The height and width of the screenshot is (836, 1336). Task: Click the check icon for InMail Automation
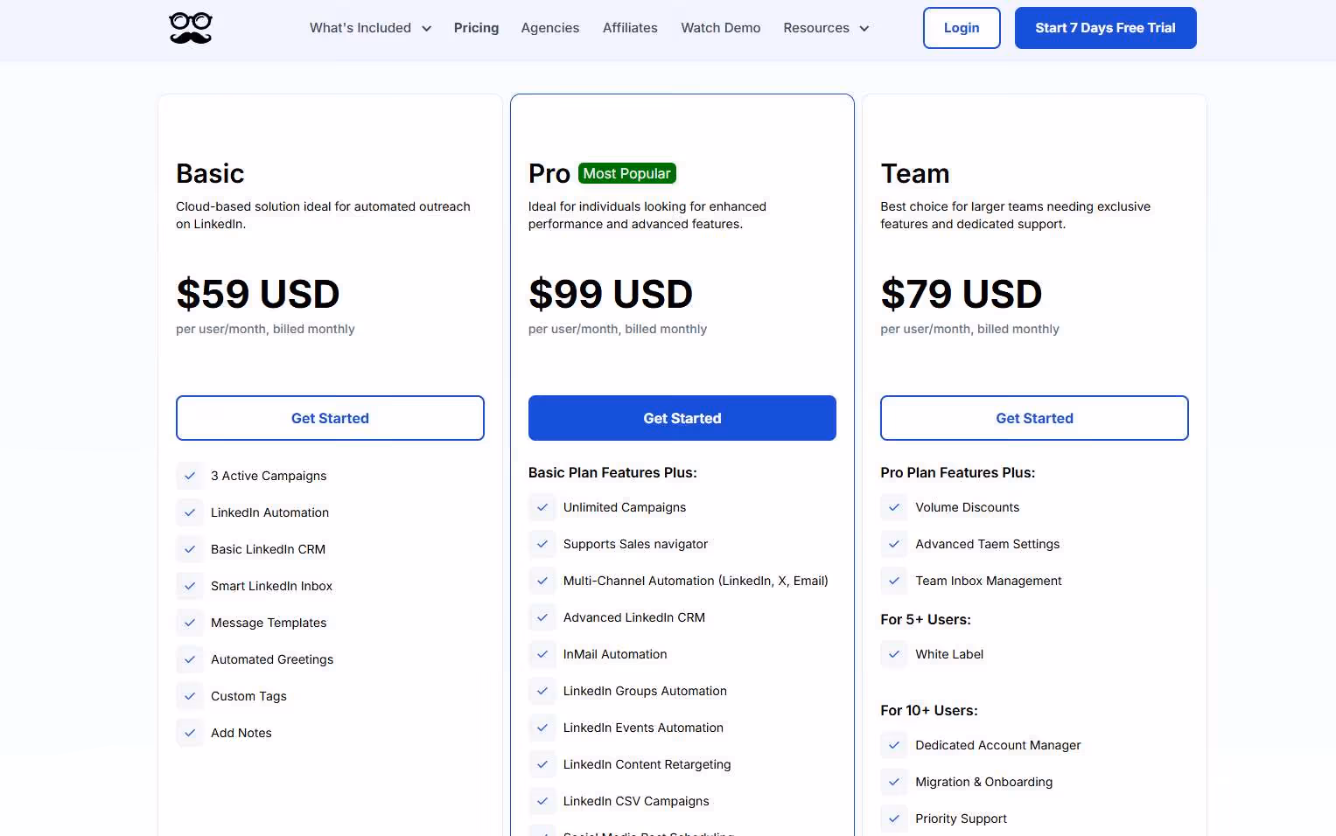point(542,654)
